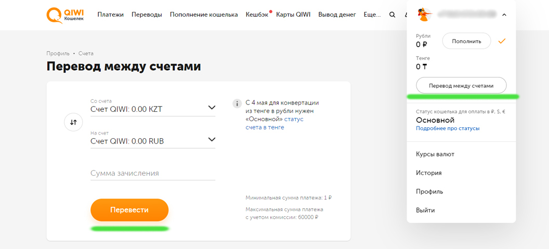Click the QIWI Кошелек logo
Image resolution: width=549 pixels, height=249 pixels.
pos(65,15)
